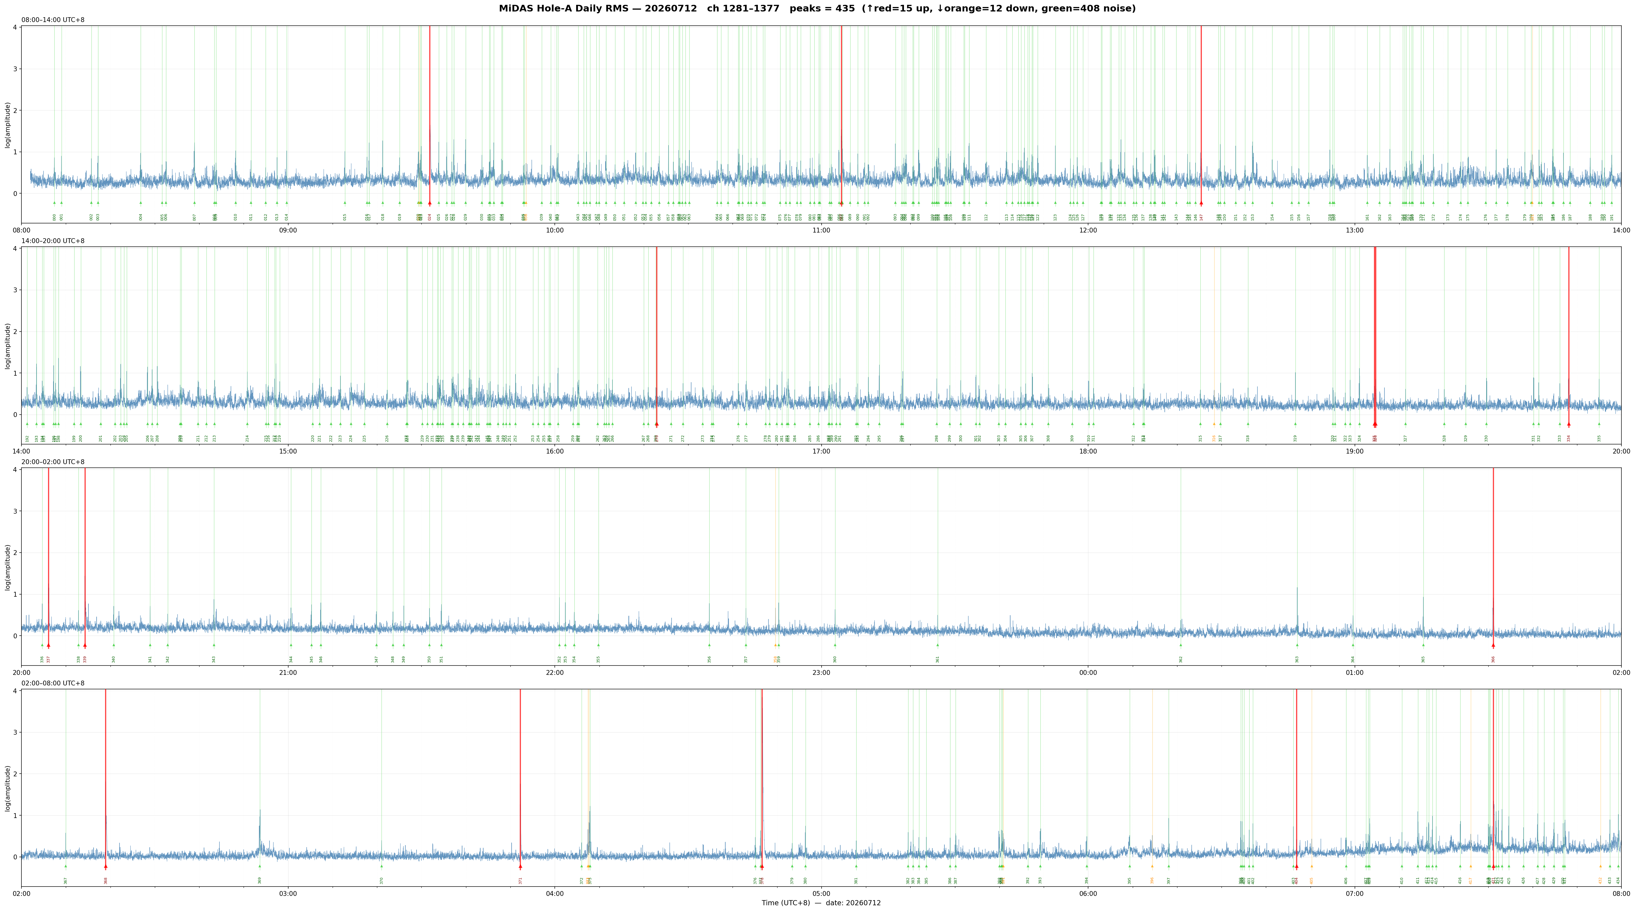
Task: Click the 12:00 time tick label
Action: pyautogui.click(x=1088, y=230)
